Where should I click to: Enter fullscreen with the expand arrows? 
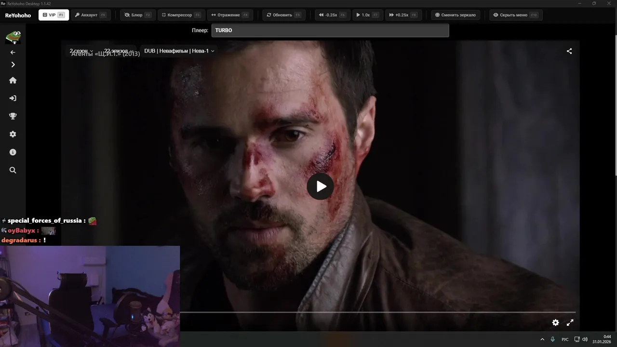click(x=570, y=322)
